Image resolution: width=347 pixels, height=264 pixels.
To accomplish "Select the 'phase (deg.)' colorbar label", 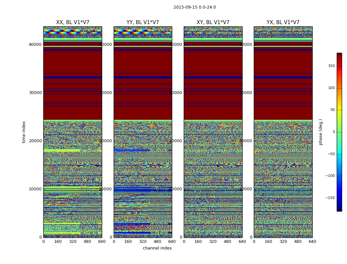I will (x=321, y=132).
